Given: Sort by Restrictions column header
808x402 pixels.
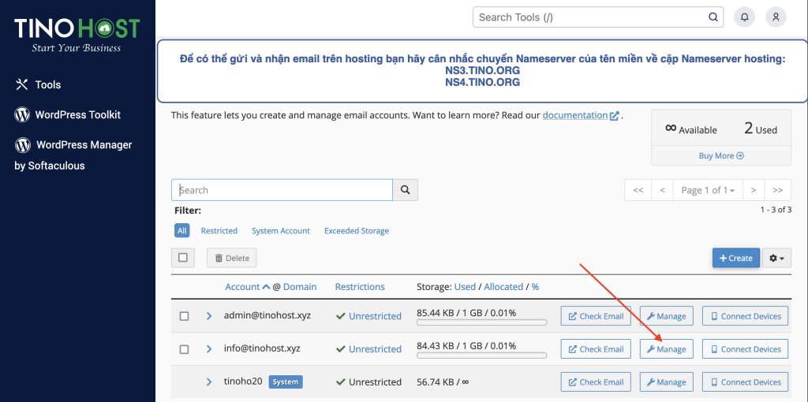Looking at the screenshot, I should tap(360, 287).
